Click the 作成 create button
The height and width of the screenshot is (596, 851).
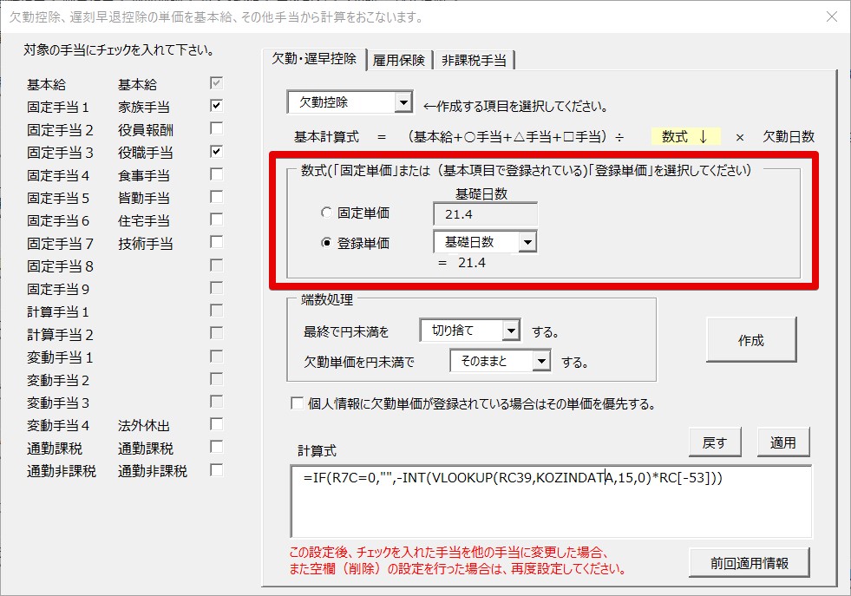752,339
